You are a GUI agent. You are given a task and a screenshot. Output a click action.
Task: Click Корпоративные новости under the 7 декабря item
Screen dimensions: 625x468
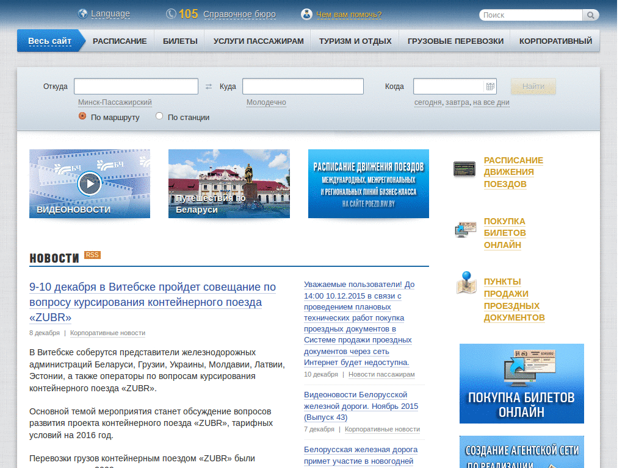382,430
